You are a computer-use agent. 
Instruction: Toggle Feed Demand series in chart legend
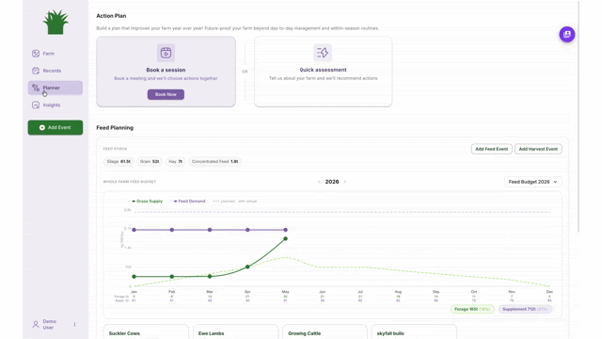(x=188, y=201)
